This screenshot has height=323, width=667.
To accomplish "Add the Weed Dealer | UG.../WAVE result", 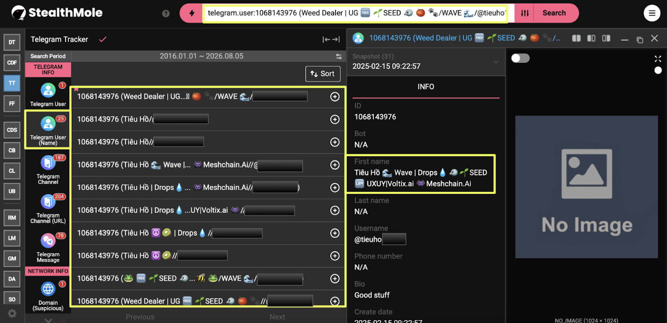I will [x=335, y=97].
